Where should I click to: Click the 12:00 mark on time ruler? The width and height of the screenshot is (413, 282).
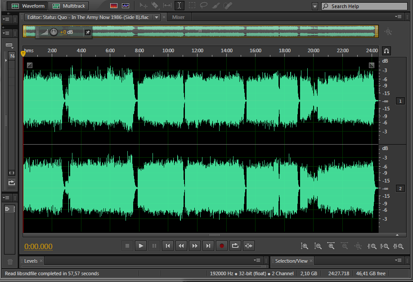(198, 50)
